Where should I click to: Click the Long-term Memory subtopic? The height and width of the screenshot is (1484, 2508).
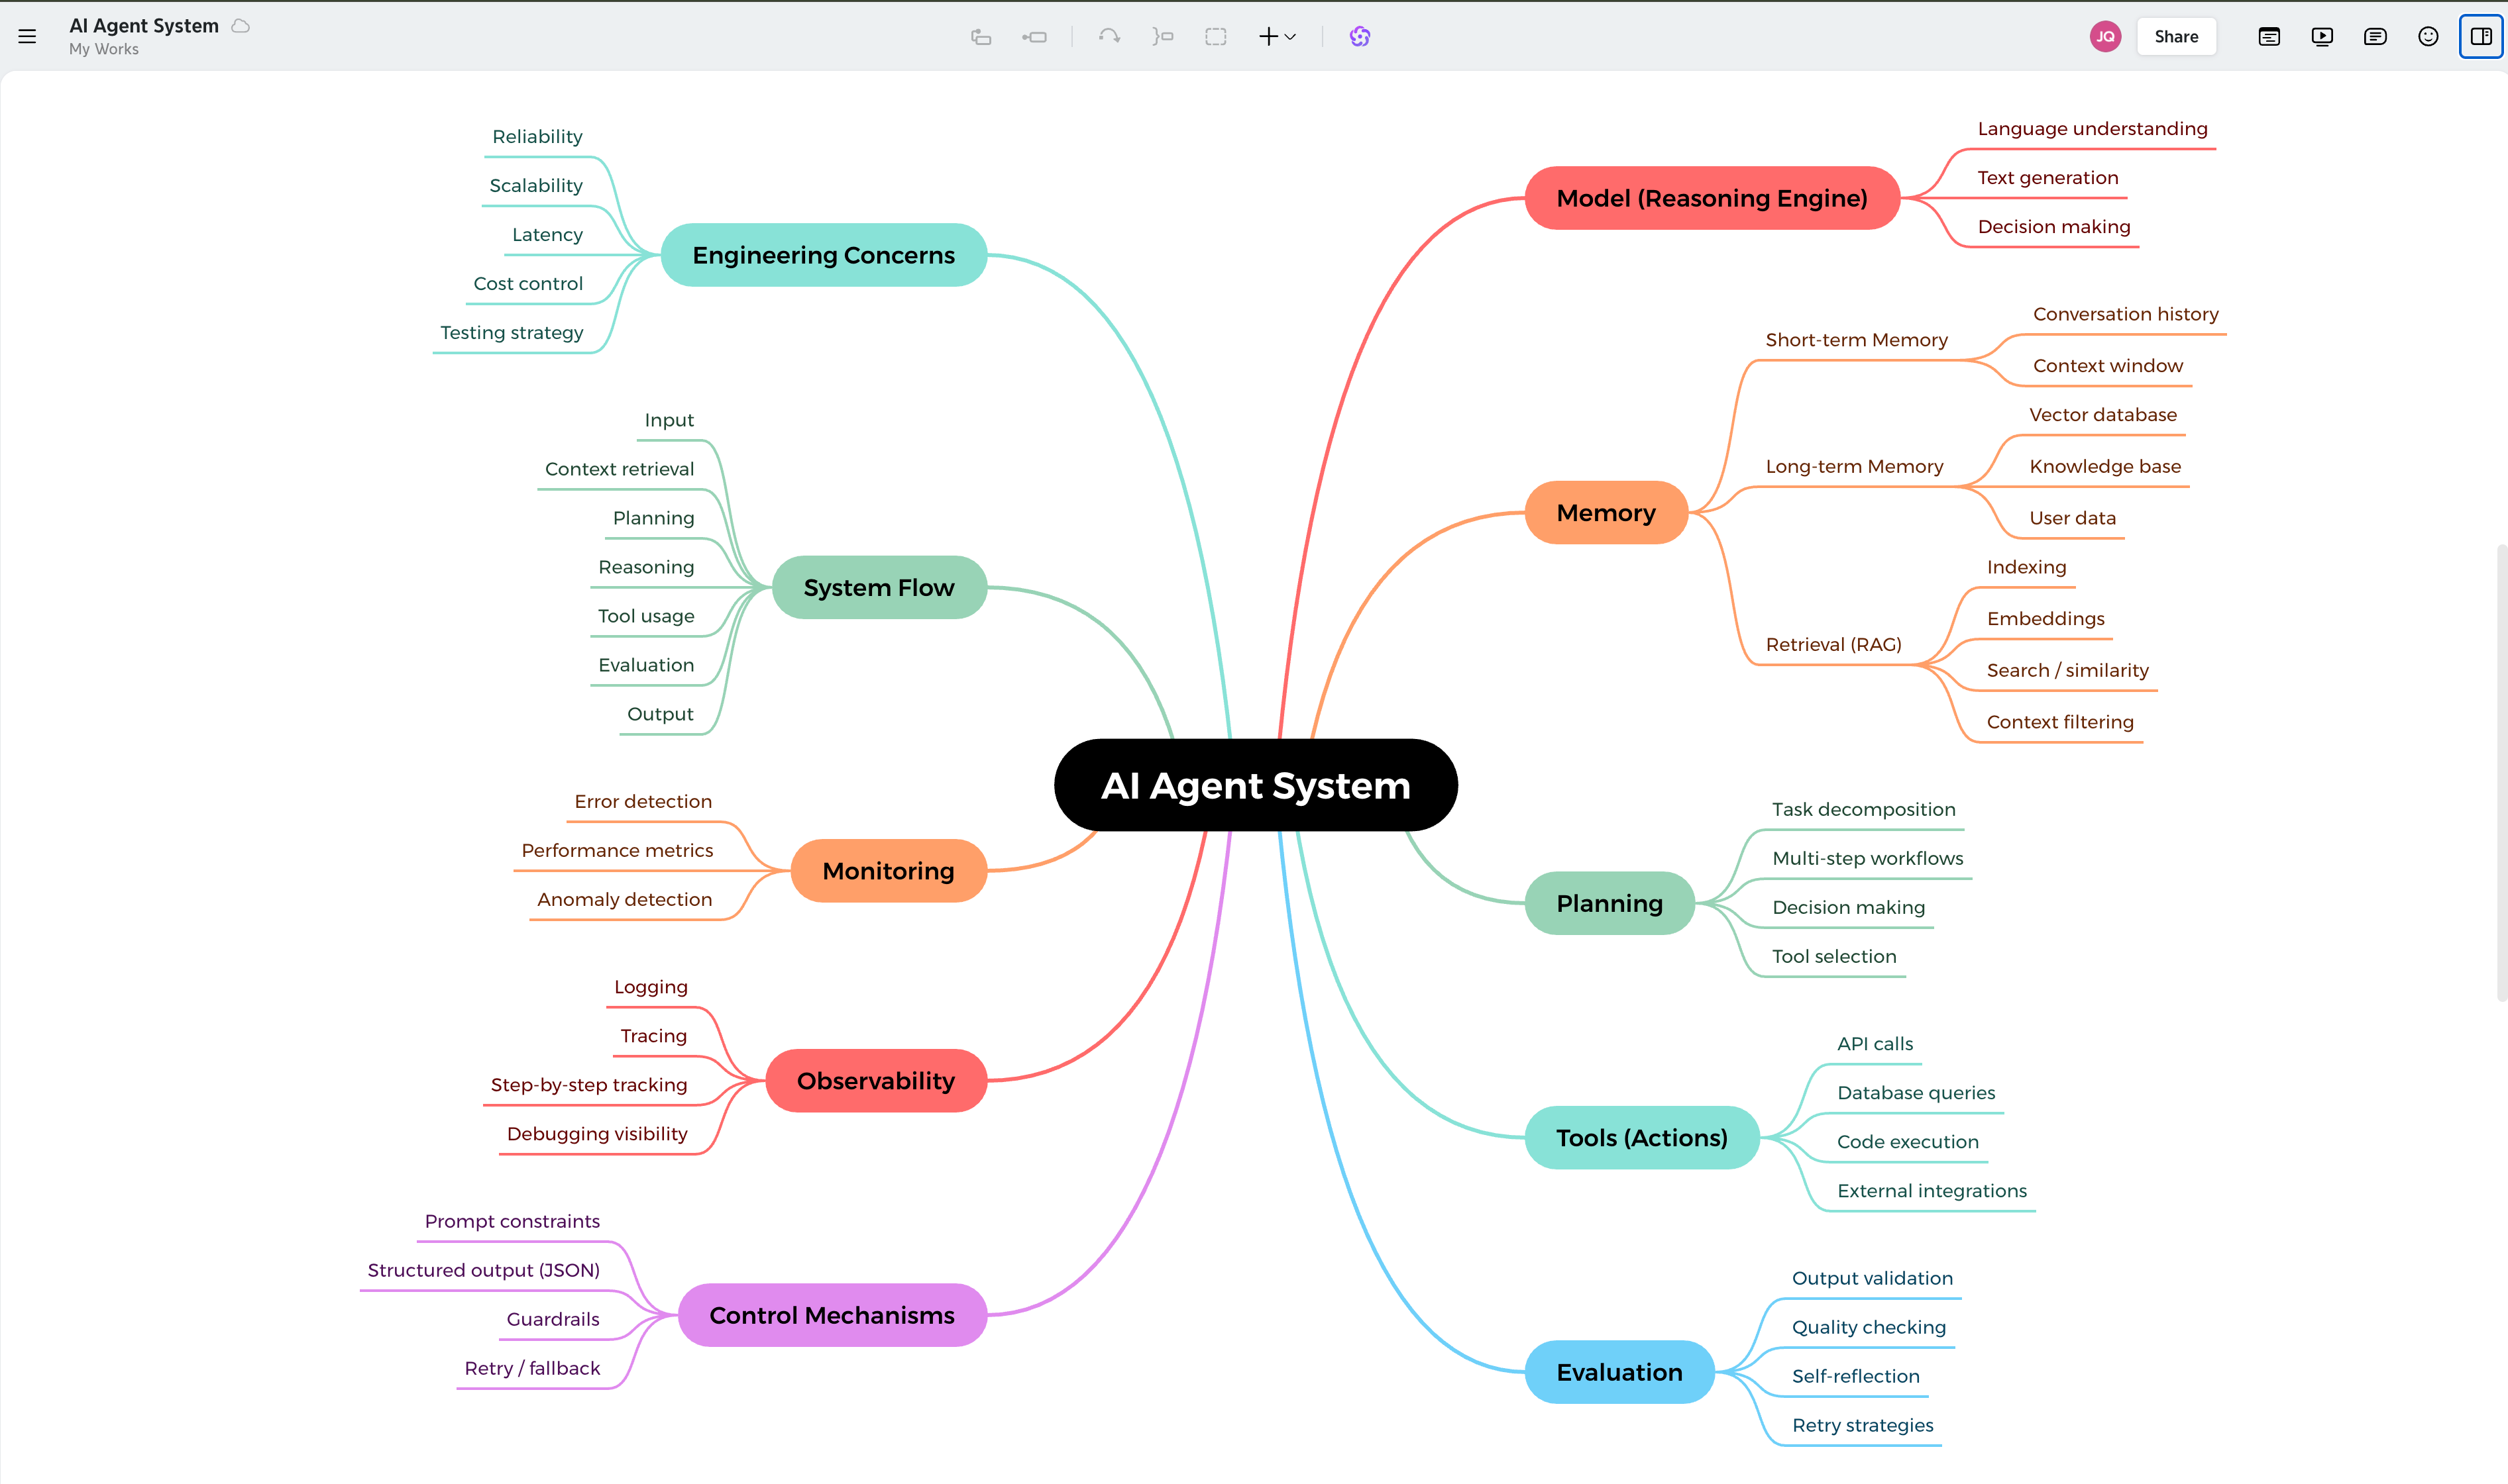pos(1854,466)
